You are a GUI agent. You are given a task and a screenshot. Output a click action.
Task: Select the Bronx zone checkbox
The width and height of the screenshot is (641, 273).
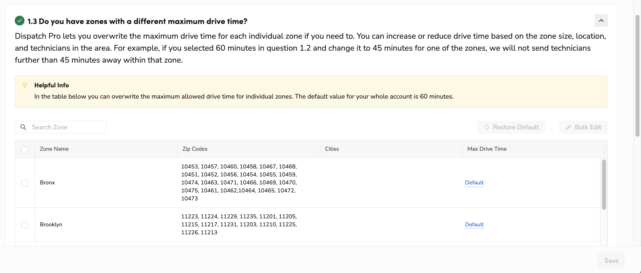25,183
